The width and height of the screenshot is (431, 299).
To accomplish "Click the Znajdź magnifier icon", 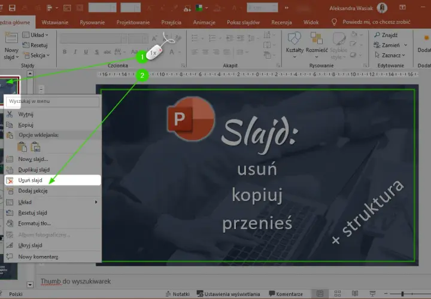I will point(377,35).
